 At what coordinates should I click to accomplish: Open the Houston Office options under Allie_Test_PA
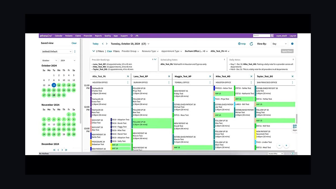128,82
